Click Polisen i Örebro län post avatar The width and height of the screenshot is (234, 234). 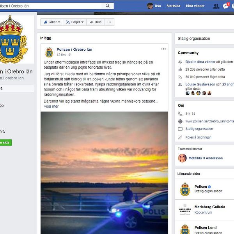pyautogui.click(x=49, y=52)
